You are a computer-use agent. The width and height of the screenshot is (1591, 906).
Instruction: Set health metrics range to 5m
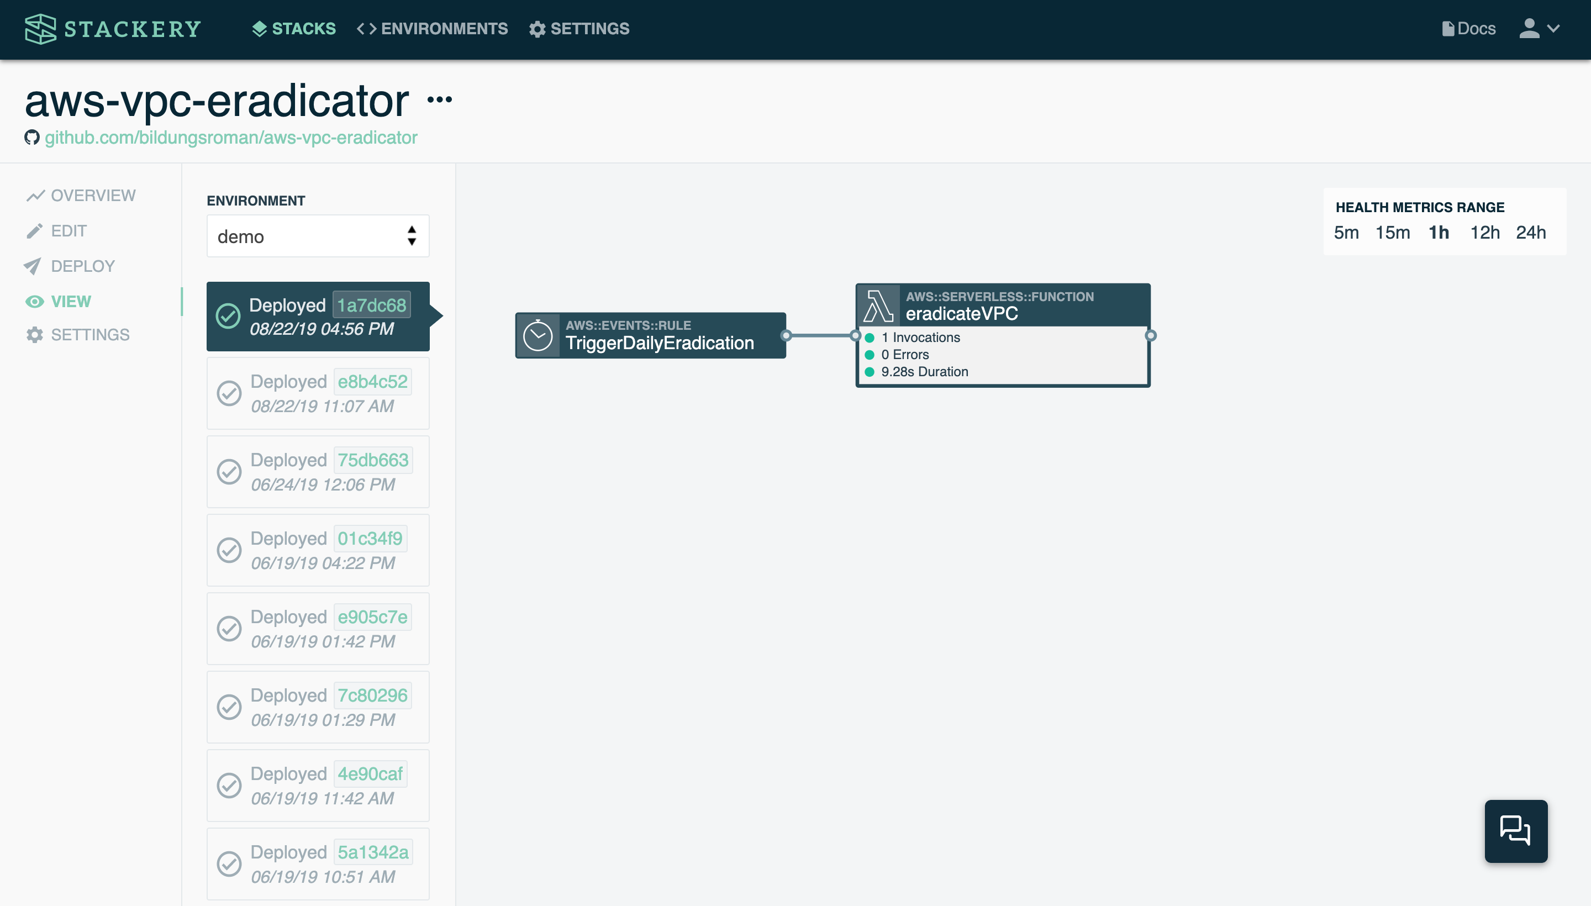tap(1346, 233)
